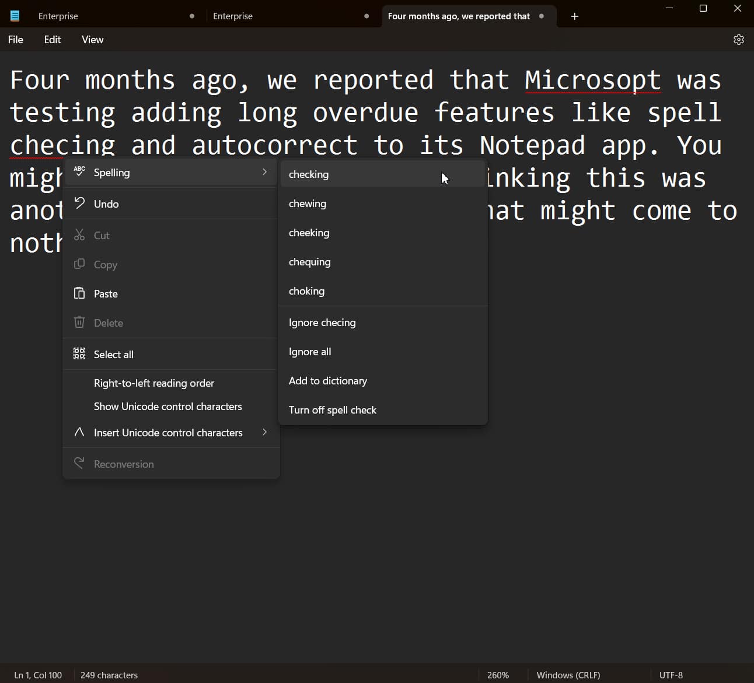Click the ABC Spelling icon
Image resolution: width=754 pixels, height=683 pixels.
point(79,171)
